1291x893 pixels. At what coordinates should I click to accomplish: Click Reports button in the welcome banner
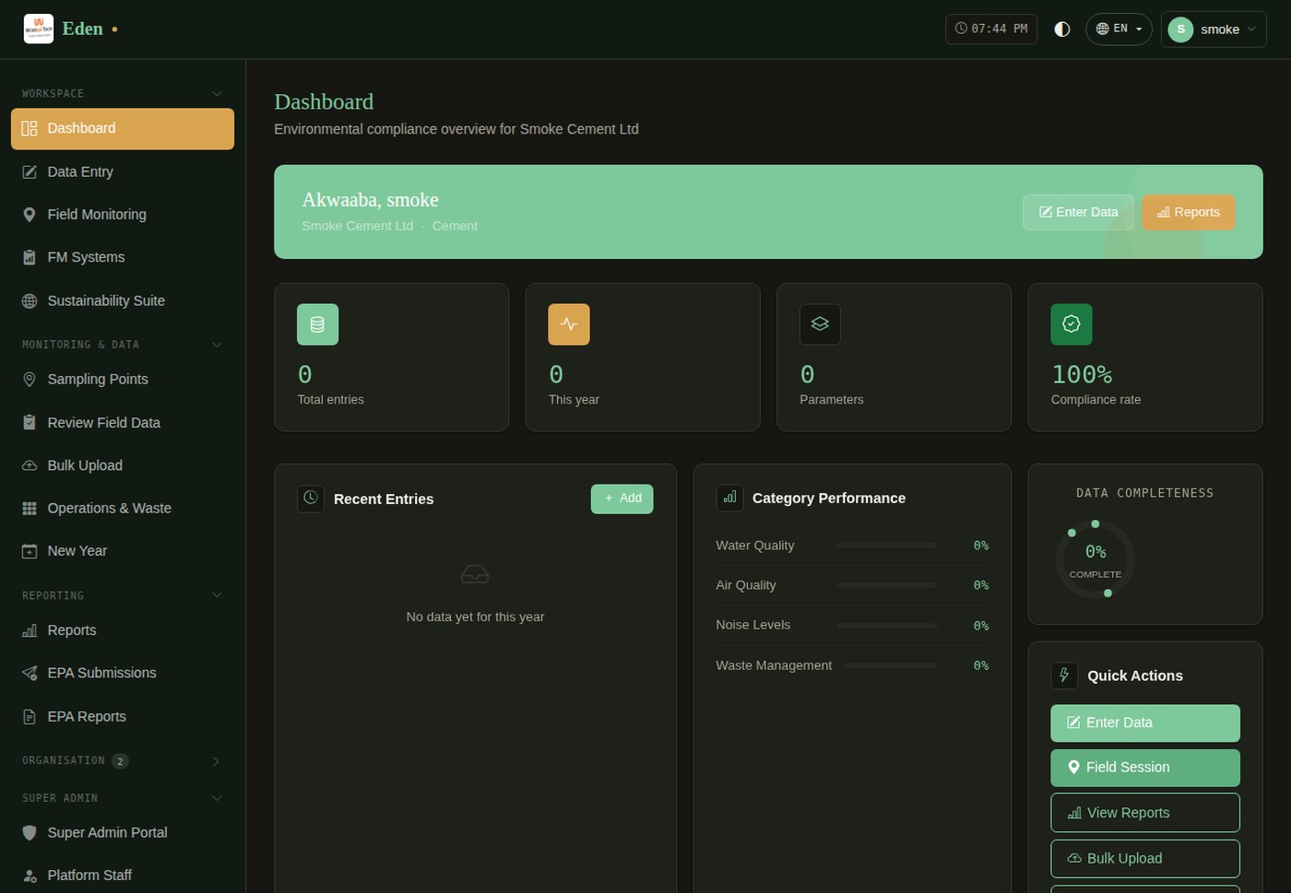[x=1189, y=212]
